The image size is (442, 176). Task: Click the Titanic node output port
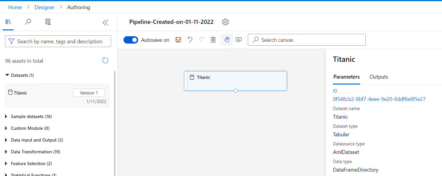coord(235,91)
